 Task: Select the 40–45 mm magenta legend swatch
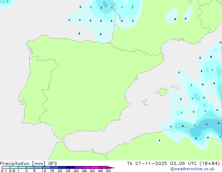[95, 167]
